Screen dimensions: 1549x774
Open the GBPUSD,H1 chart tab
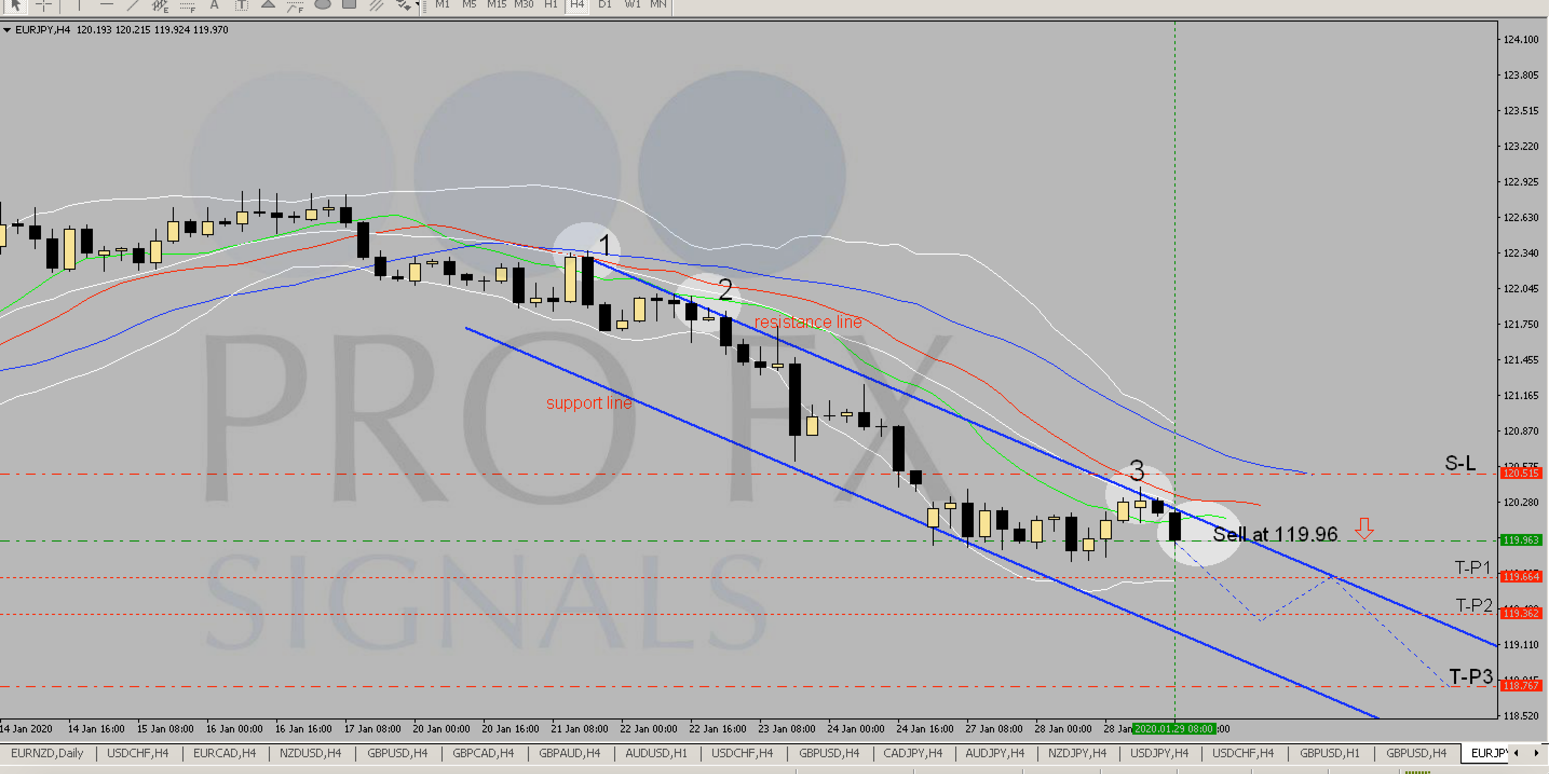1329,753
